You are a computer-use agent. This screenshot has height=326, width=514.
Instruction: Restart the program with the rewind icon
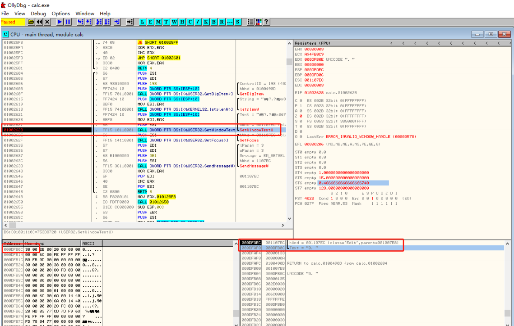click(x=39, y=22)
